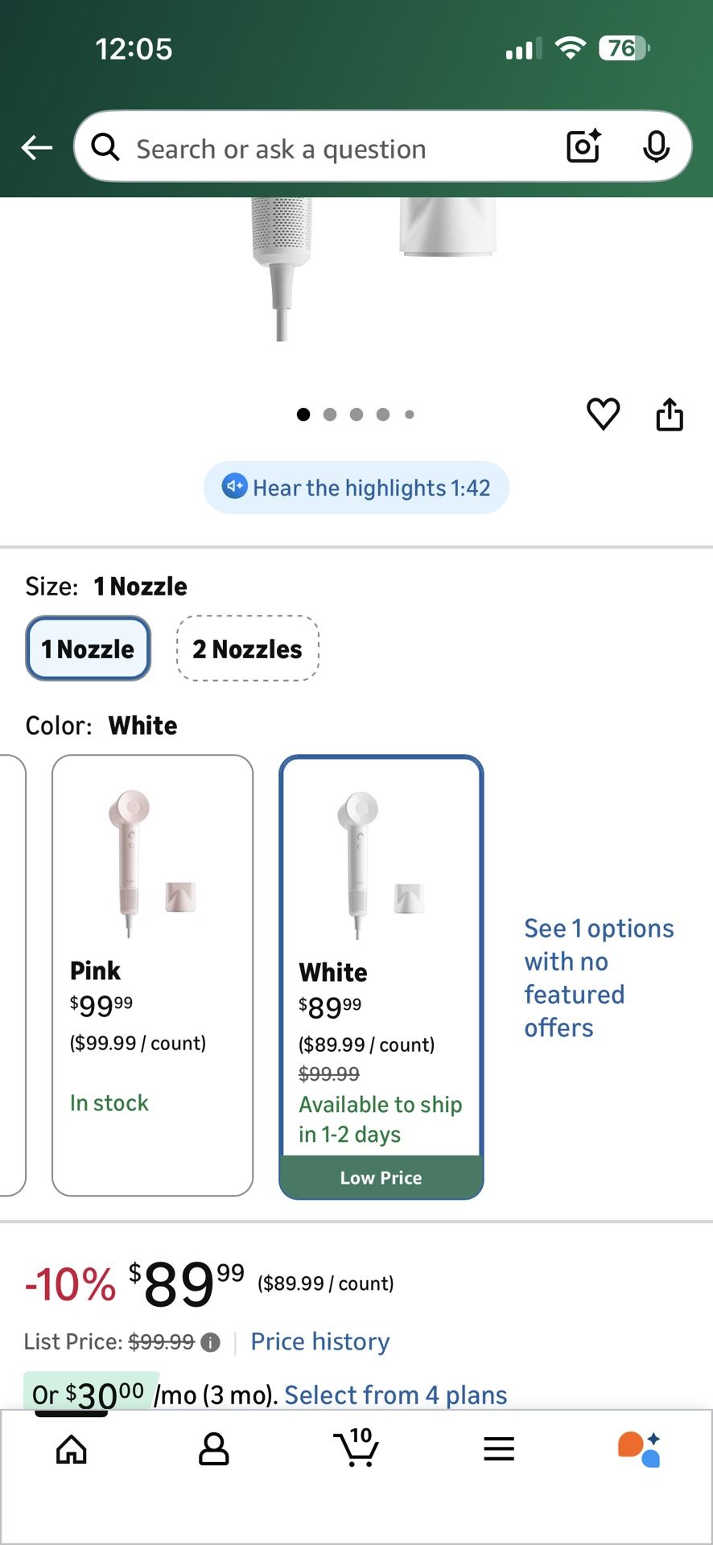Play Hear the highlights audio
This screenshot has width=713, height=1545.
pyautogui.click(x=356, y=488)
